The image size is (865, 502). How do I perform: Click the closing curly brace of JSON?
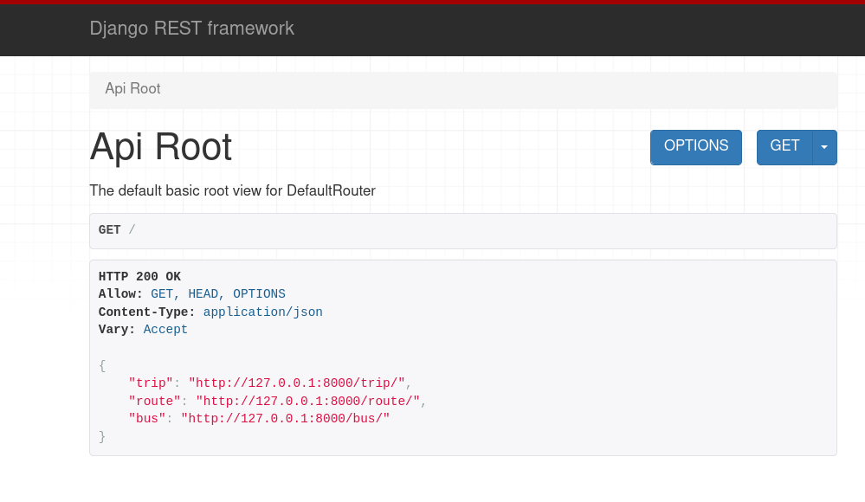102,437
